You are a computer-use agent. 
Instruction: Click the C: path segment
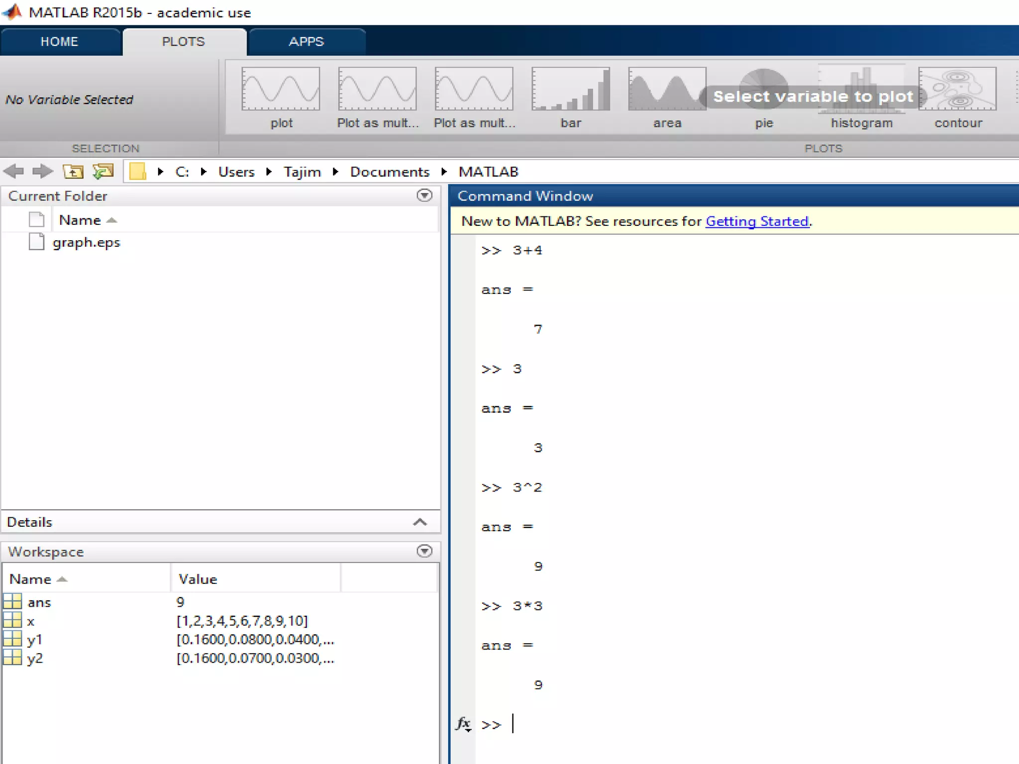pyautogui.click(x=182, y=172)
